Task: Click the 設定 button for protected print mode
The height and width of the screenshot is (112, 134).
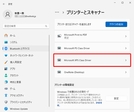Action: [x=116, y=98]
